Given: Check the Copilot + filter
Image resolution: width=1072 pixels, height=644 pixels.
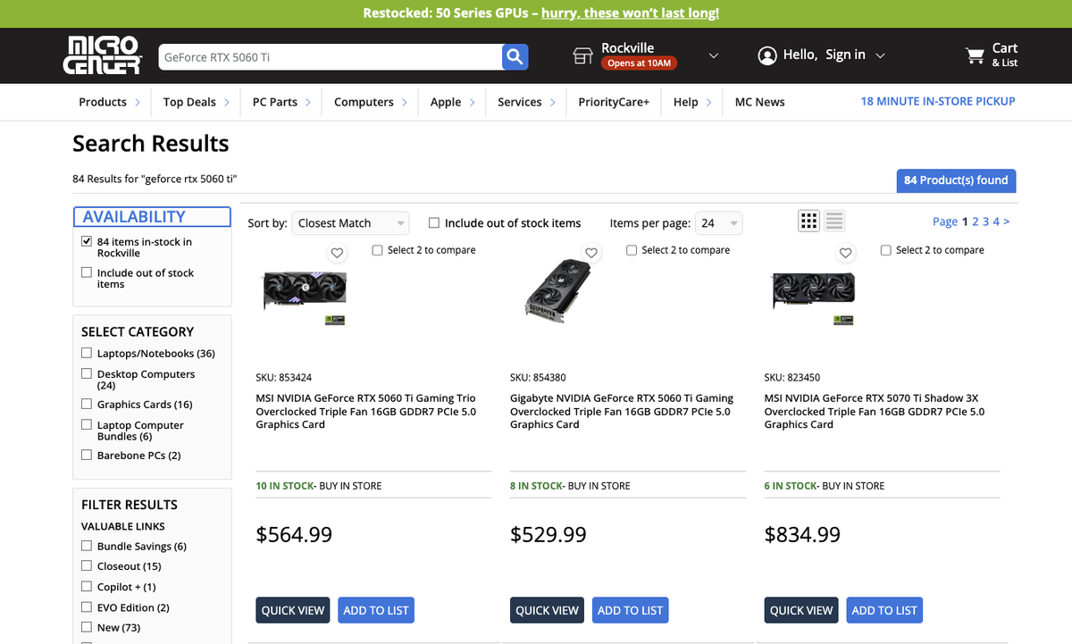Looking at the screenshot, I should click(87, 587).
